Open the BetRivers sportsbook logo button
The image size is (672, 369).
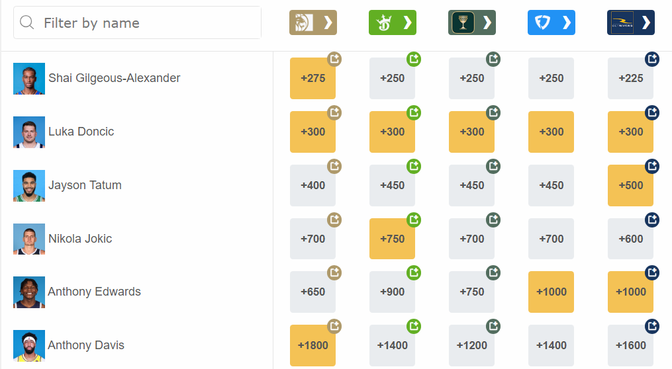click(631, 22)
